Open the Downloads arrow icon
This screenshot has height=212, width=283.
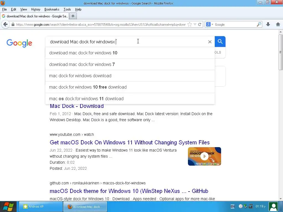coord(268,24)
